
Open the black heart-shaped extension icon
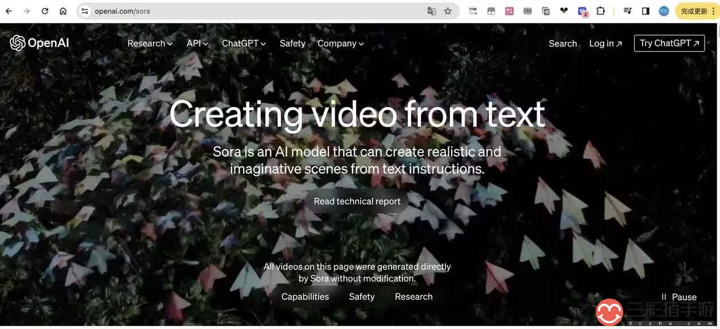564,11
